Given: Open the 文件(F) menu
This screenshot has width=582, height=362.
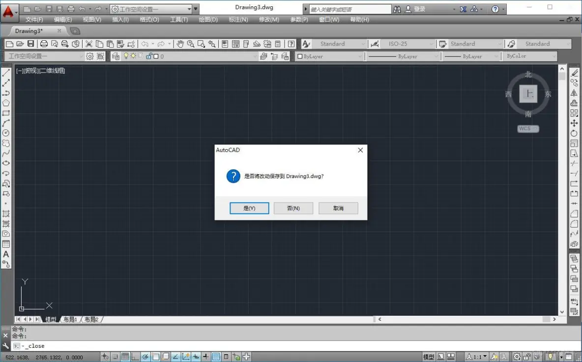Looking at the screenshot, I should click(34, 20).
